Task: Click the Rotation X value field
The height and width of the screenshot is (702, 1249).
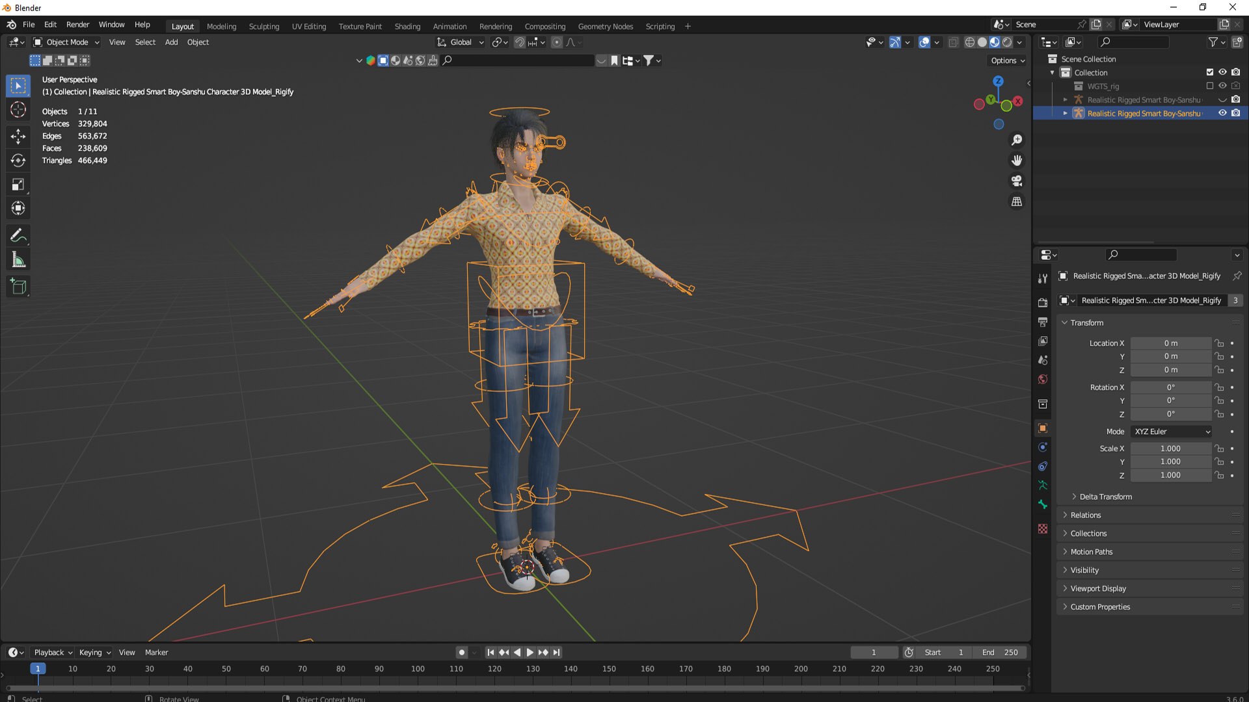Action: click(1170, 387)
